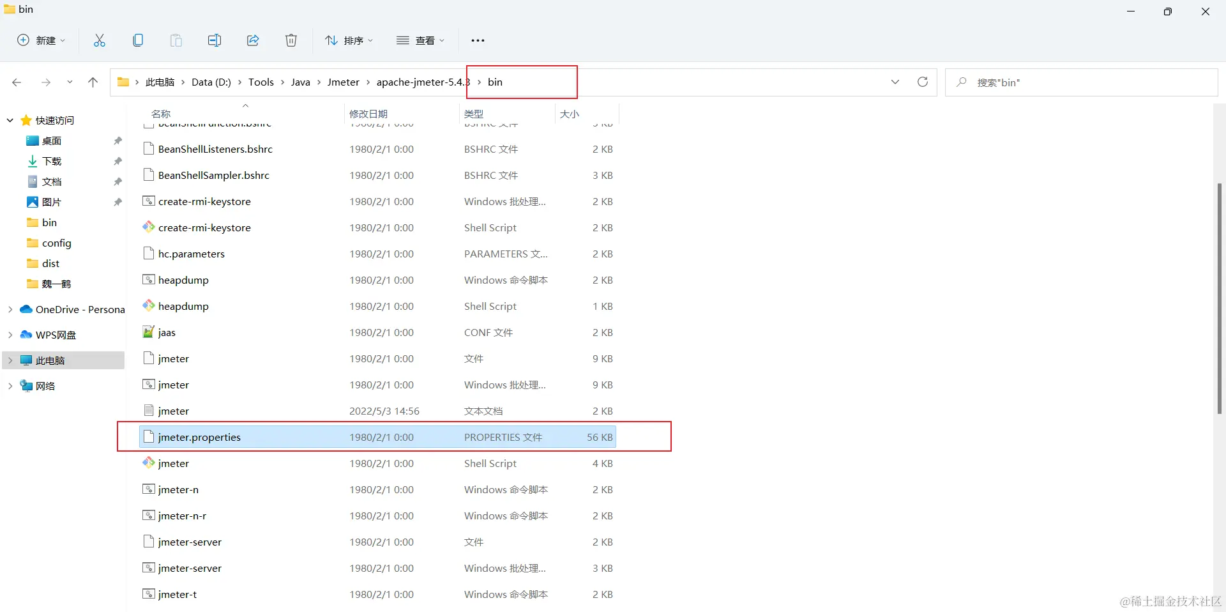This screenshot has width=1226, height=612.
Task: Click the jaas CONF file icon
Action: click(x=149, y=332)
